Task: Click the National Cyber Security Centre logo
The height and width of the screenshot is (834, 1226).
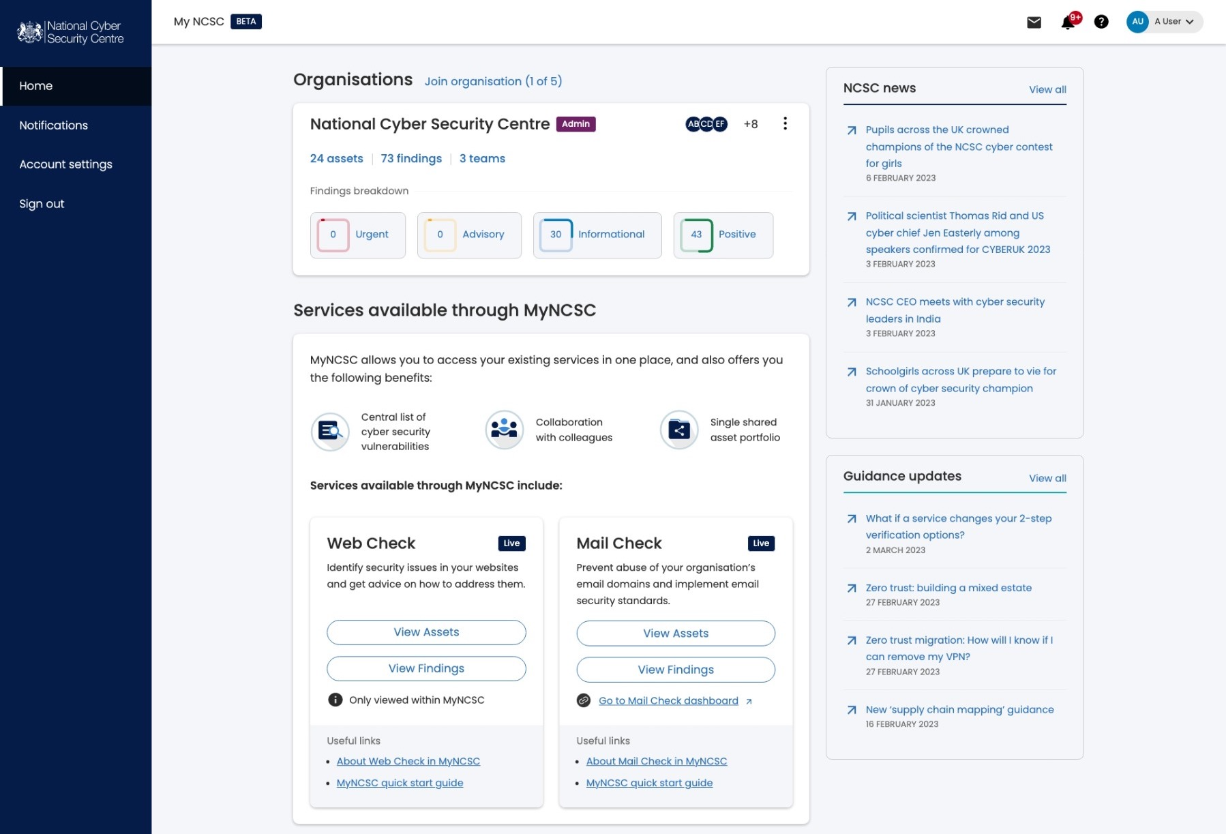Action: click(70, 32)
